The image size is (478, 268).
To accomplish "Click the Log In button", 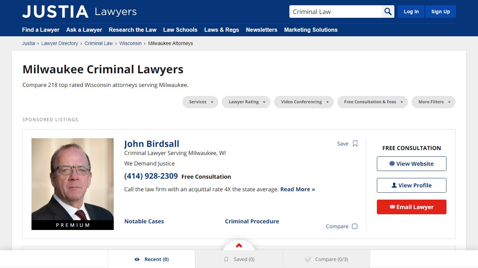I will coord(411,12).
